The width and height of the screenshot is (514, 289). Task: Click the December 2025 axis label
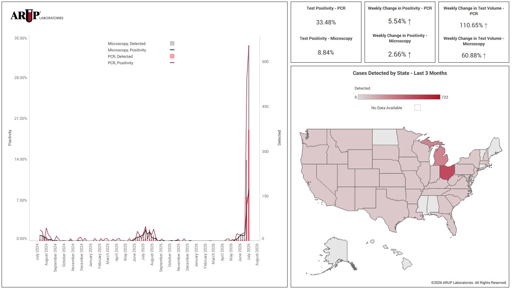(x=187, y=257)
